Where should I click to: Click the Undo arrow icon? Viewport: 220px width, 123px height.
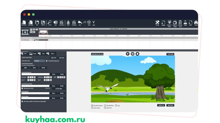click(x=80, y=23)
